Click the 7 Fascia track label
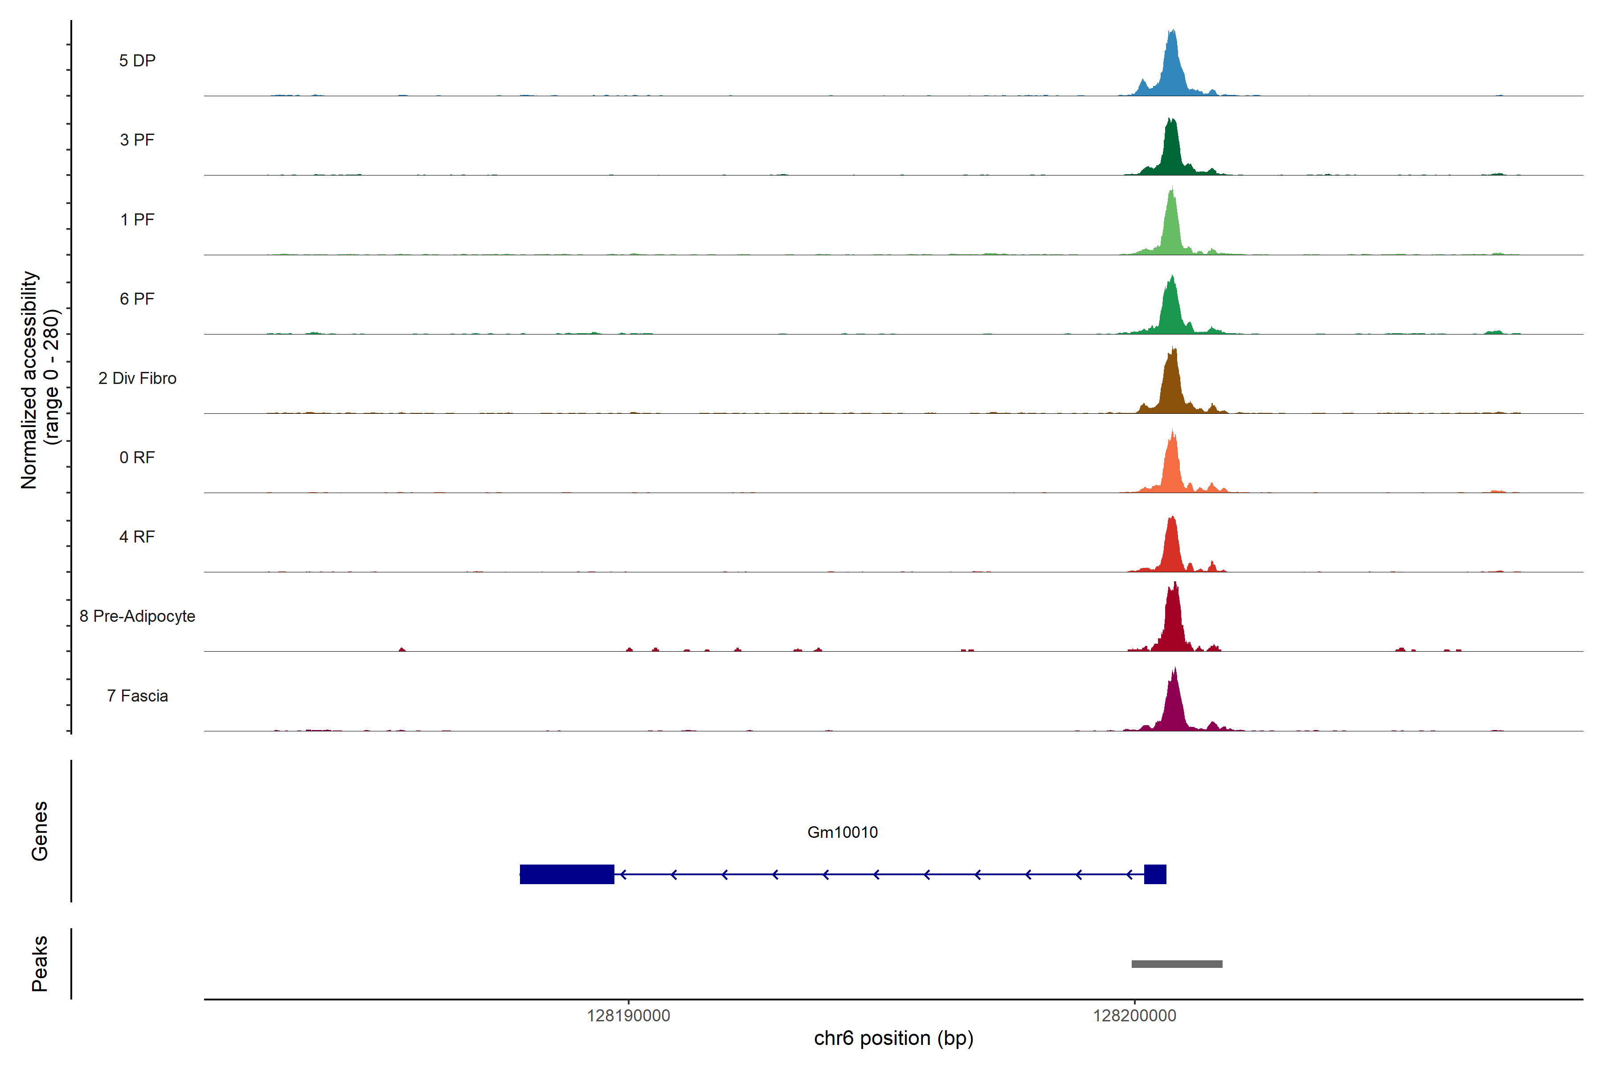Viewport: 1604px width, 1069px height. tap(137, 695)
